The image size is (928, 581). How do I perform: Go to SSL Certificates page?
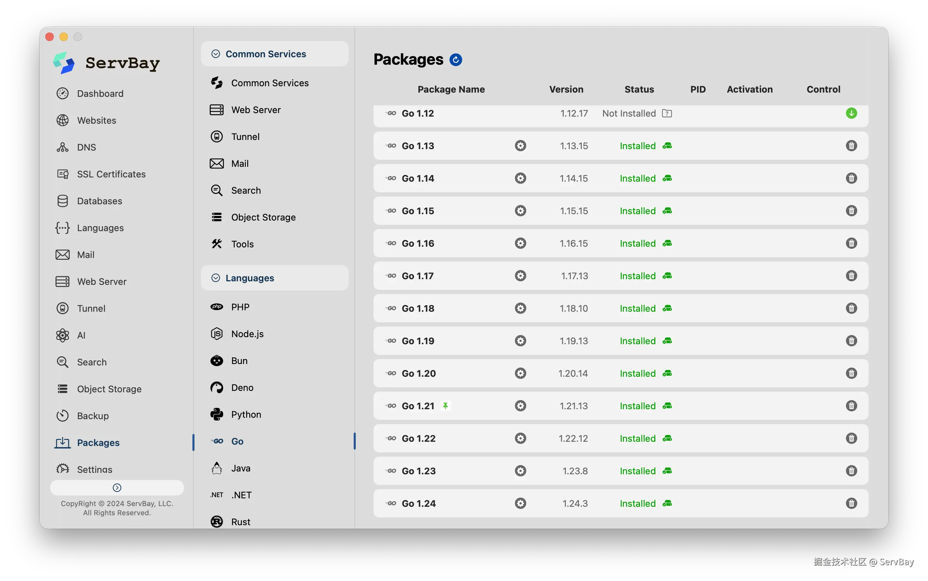tap(111, 174)
